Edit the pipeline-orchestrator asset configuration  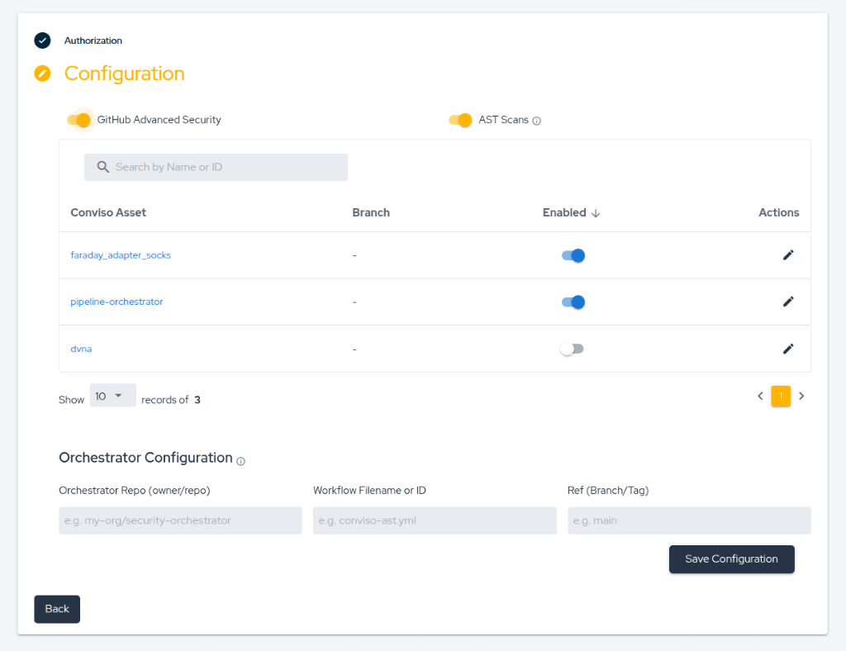788,302
